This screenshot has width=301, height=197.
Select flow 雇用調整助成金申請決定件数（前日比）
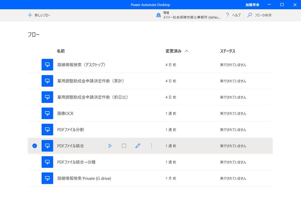click(x=93, y=97)
